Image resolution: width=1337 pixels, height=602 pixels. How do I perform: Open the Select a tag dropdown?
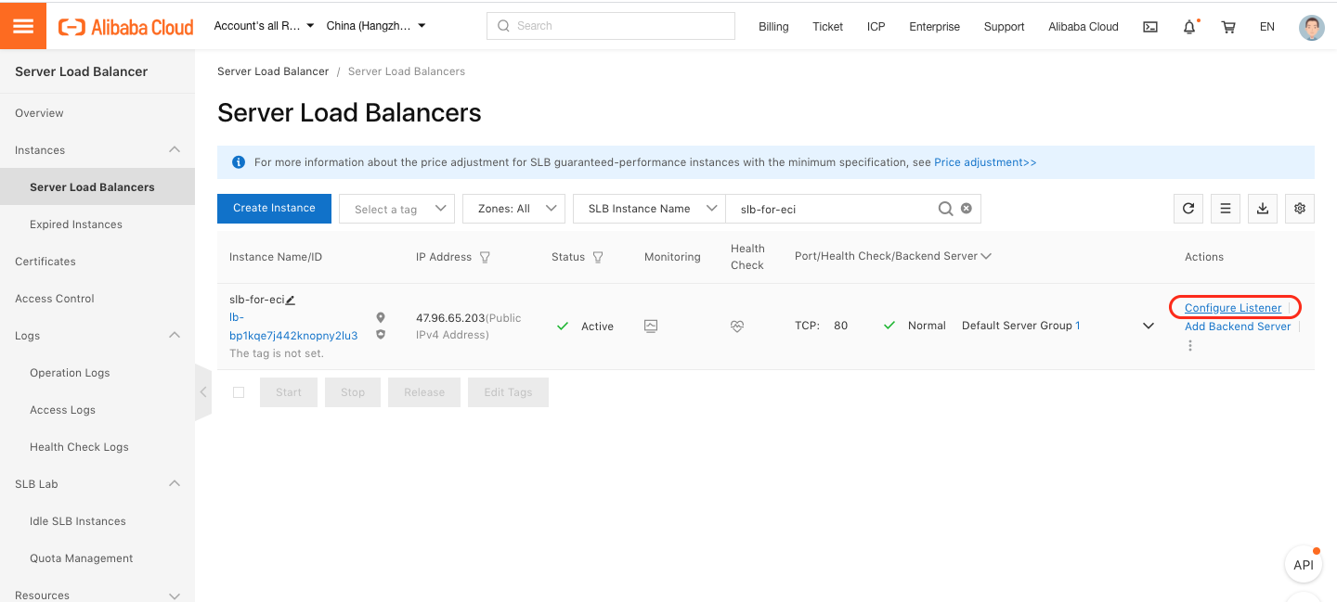pyautogui.click(x=397, y=209)
